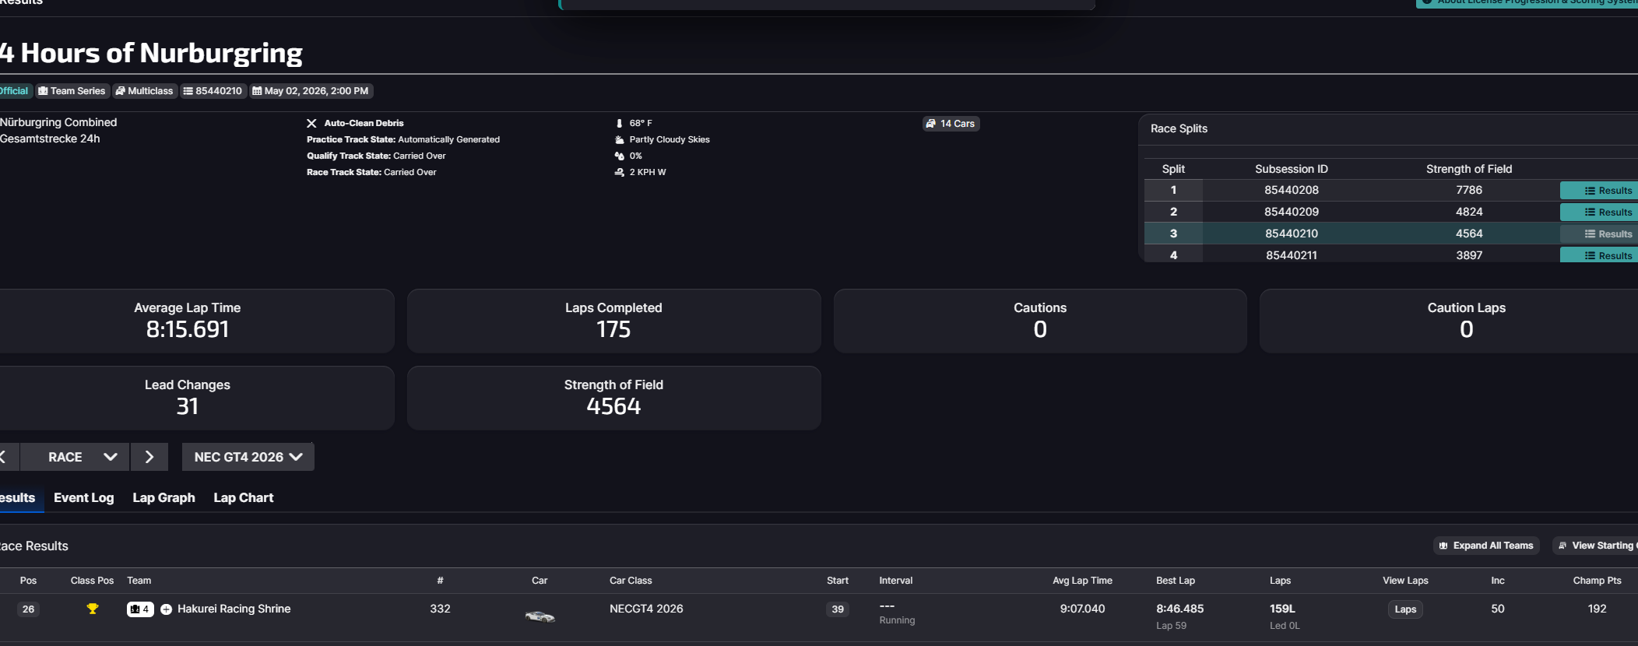
Task: Go to next session with right chevron
Action: pos(149,457)
